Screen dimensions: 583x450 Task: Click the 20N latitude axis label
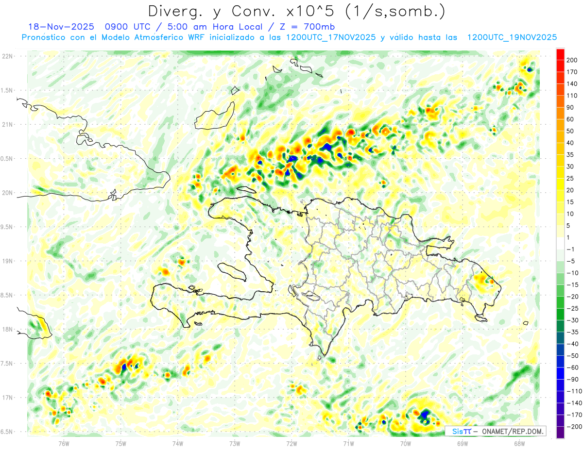(7, 193)
